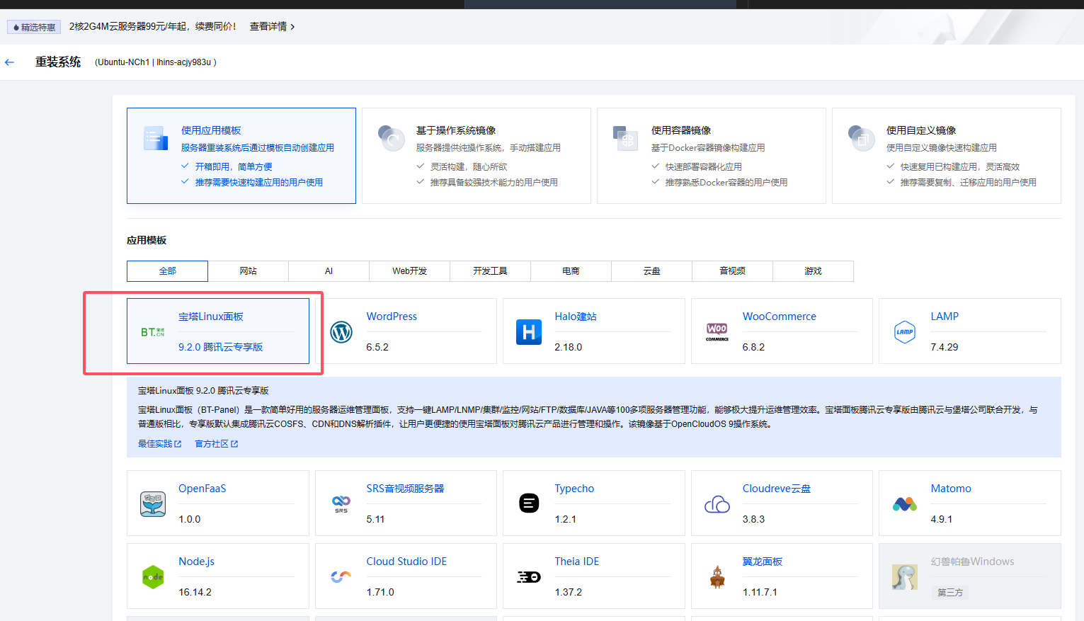The width and height of the screenshot is (1084, 621).
Task: Click the 翼龙面板 bird icon
Action: point(717,576)
